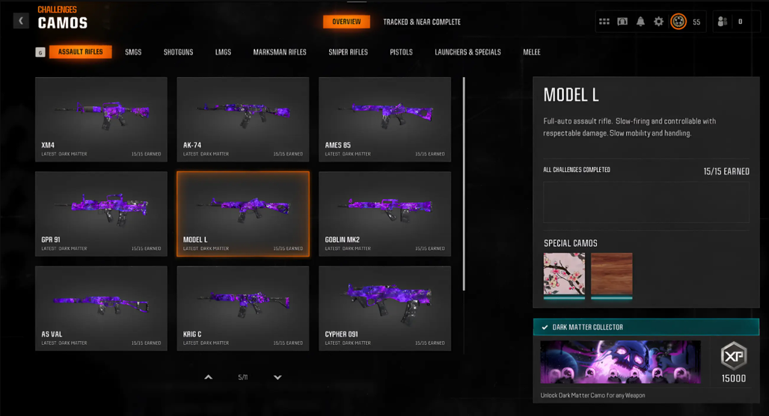
Task: Go to previous page with up chevron
Action: pos(209,377)
